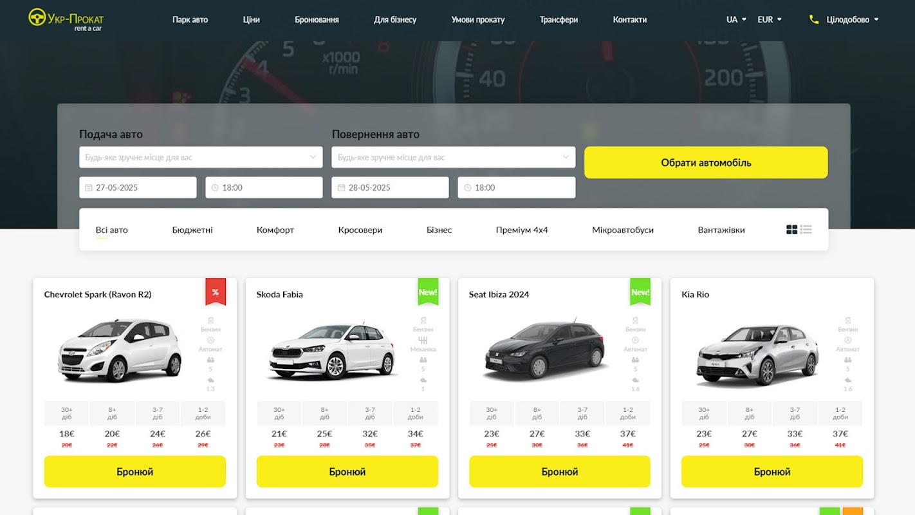This screenshot has height=515, width=915.
Task: Select the Преміум 4x4 tab
Action: 522,230
